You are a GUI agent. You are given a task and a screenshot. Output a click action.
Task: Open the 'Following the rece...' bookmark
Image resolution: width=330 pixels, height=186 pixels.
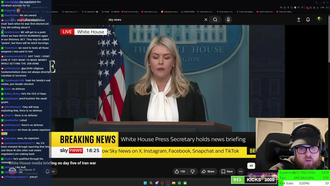click(170, 12)
